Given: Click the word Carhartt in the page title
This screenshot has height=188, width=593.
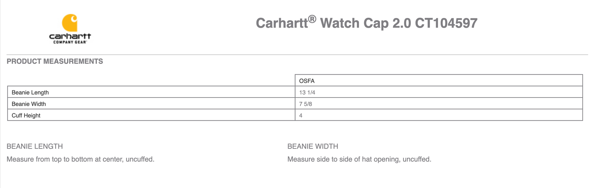Looking at the screenshot, I should pos(282,23).
